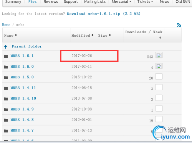Open the MRBS 1.6.0 folder link
The height and width of the screenshot is (143, 192).
(22, 67)
